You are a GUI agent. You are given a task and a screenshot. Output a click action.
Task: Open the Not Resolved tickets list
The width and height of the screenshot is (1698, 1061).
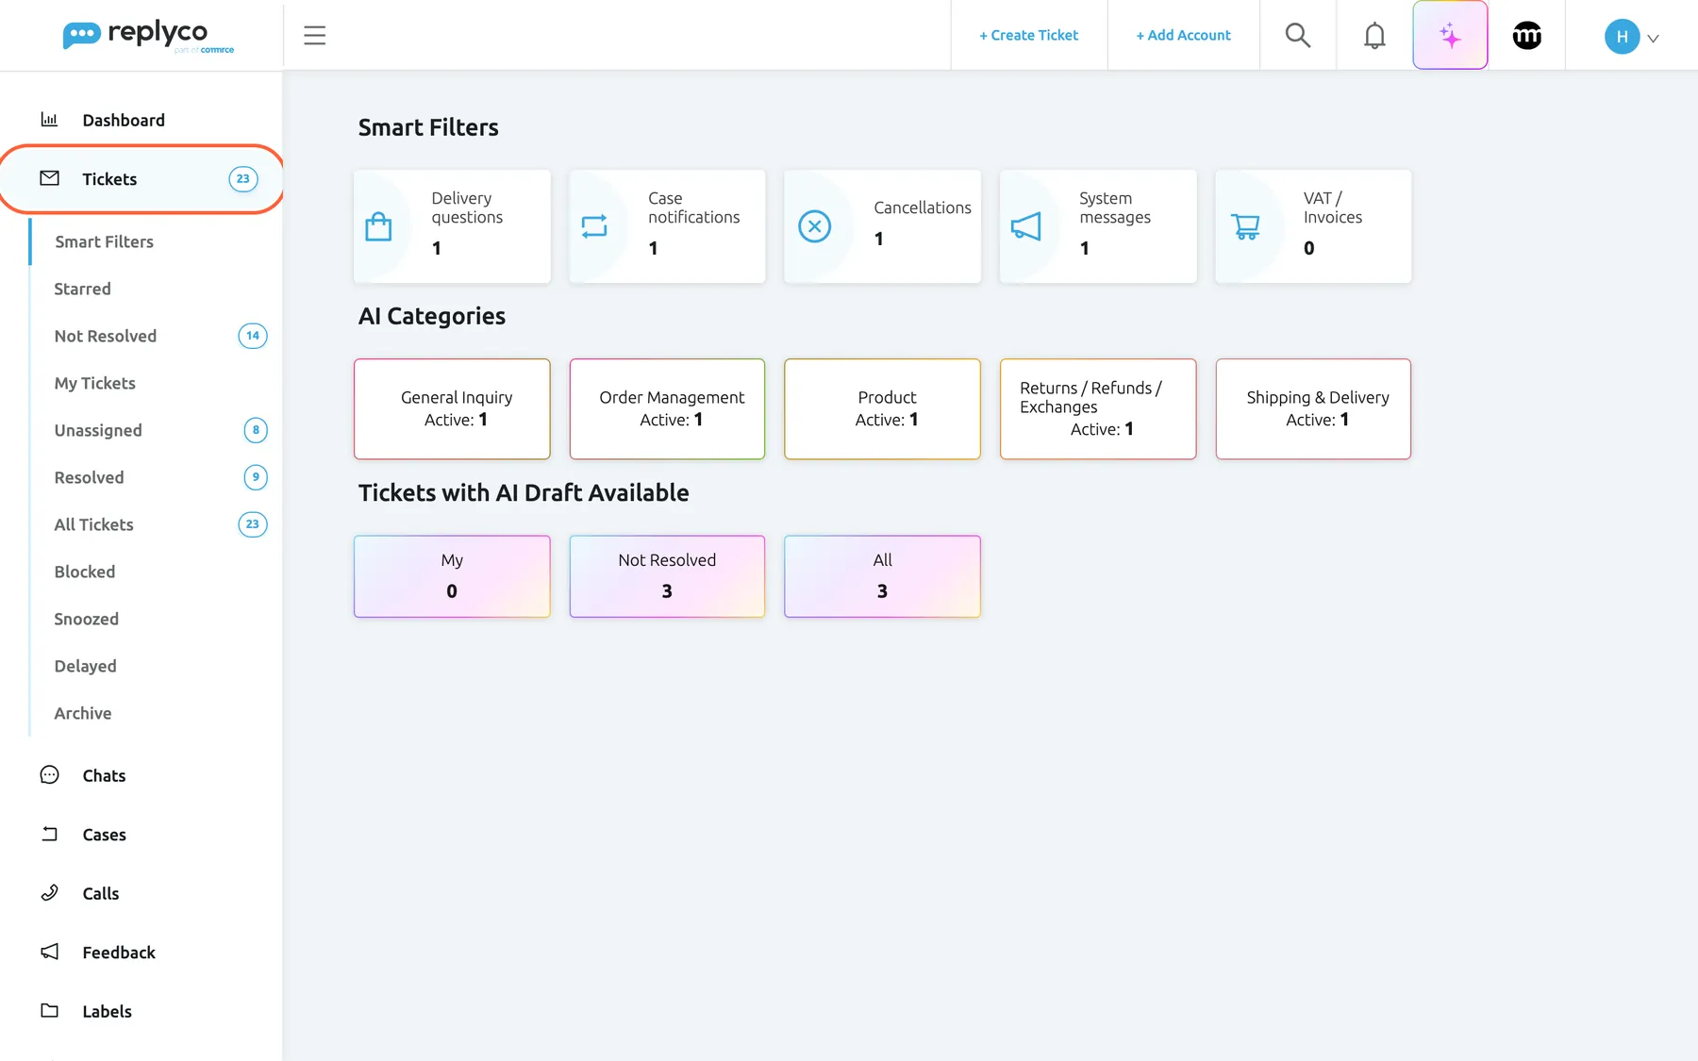tap(106, 336)
